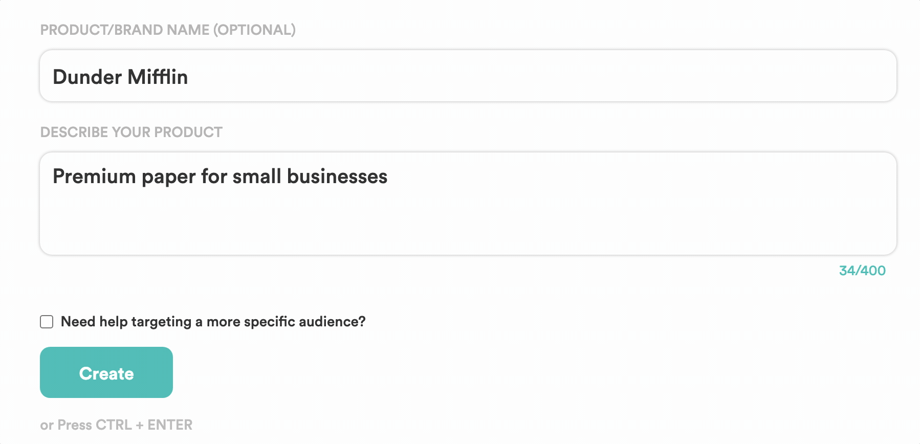Focus the Product/Brand Name input field

pyautogui.click(x=468, y=76)
